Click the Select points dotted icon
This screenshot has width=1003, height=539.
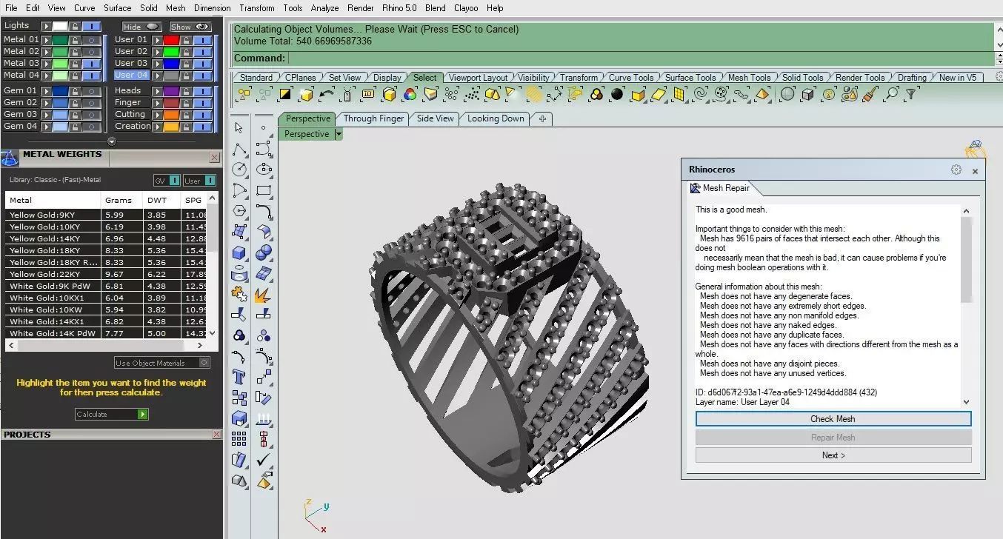[472, 94]
